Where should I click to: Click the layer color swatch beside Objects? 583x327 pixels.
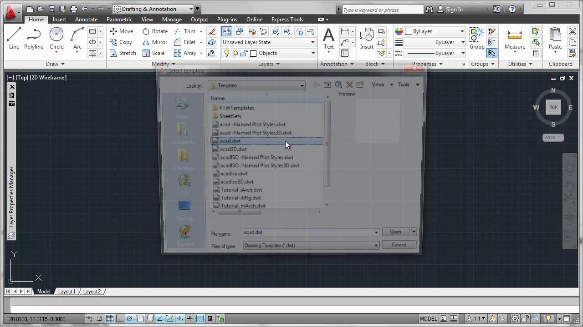pos(253,53)
